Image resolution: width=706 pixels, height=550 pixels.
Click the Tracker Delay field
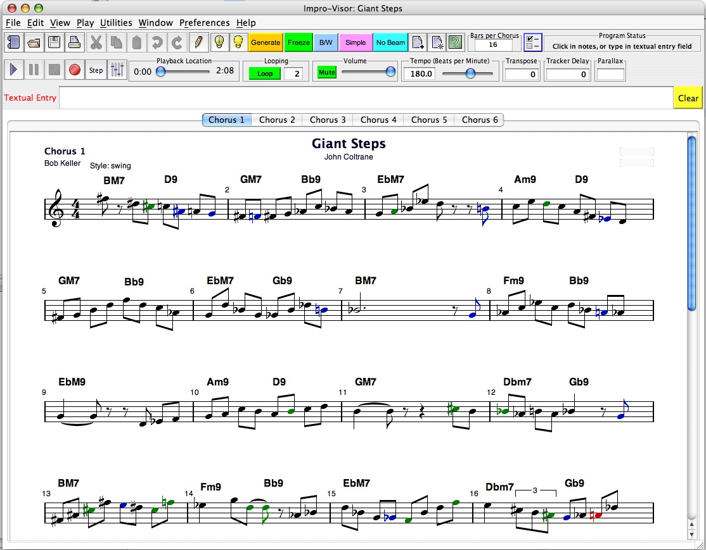pyautogui.click(x=567, y=74)
